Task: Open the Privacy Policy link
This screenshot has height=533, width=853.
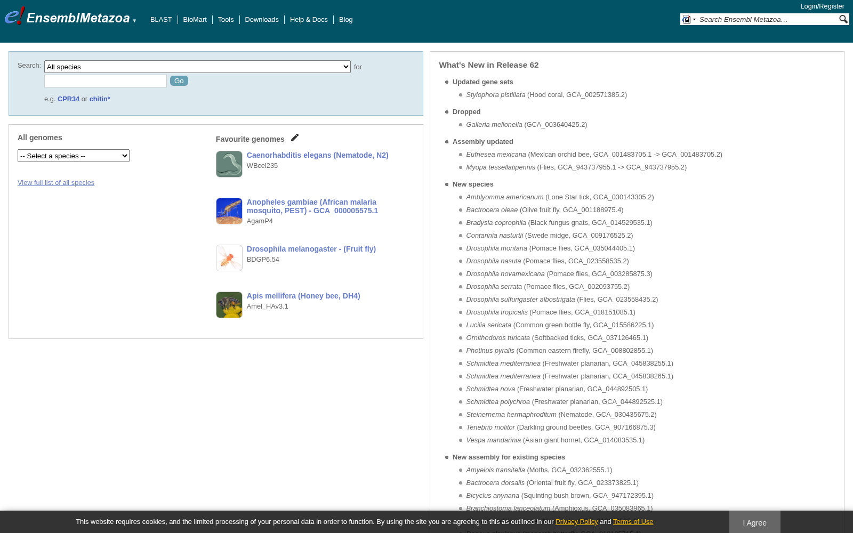Action: tap(577, 522)
